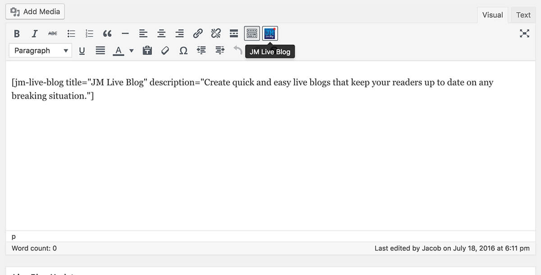
Task: Align text left
Action: pyautogui.click(x=143, y=34)
